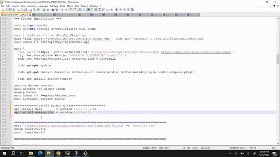This screenshot has height=157, width=280.
Task: Open the awscli.amazonaws.com zip link
Action: pyautogui.click(x=73, y=126)
